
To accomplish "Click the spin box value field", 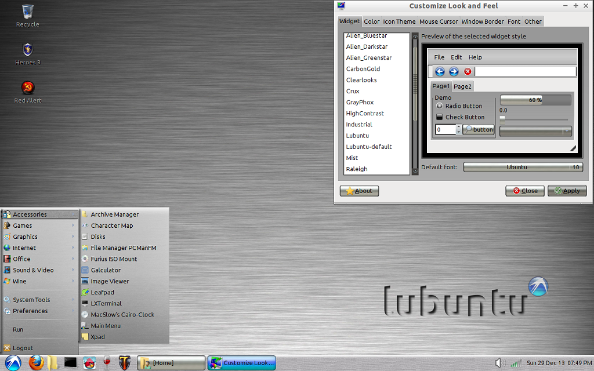I will point(445,129).
